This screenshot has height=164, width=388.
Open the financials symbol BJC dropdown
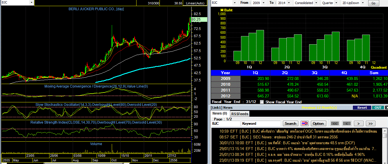click(235, 3)
